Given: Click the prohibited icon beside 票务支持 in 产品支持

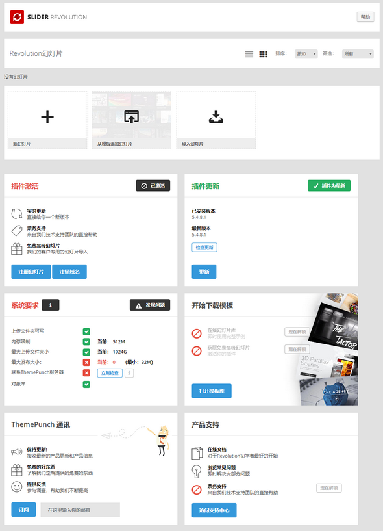Looking at the screenshot, I should tap(197, 489).
